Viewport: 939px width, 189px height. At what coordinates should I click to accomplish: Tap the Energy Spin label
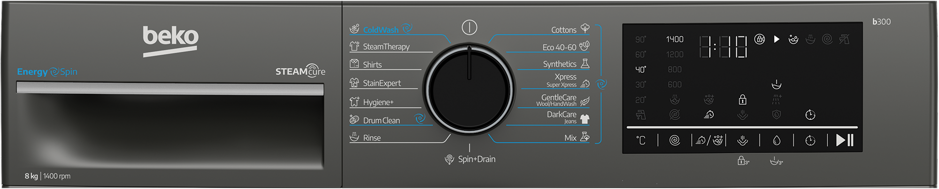(47, 72)
